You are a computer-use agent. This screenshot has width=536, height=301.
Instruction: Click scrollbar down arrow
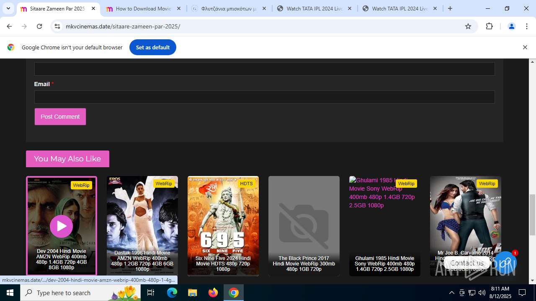pyautogui.click(x=532, y=281)
